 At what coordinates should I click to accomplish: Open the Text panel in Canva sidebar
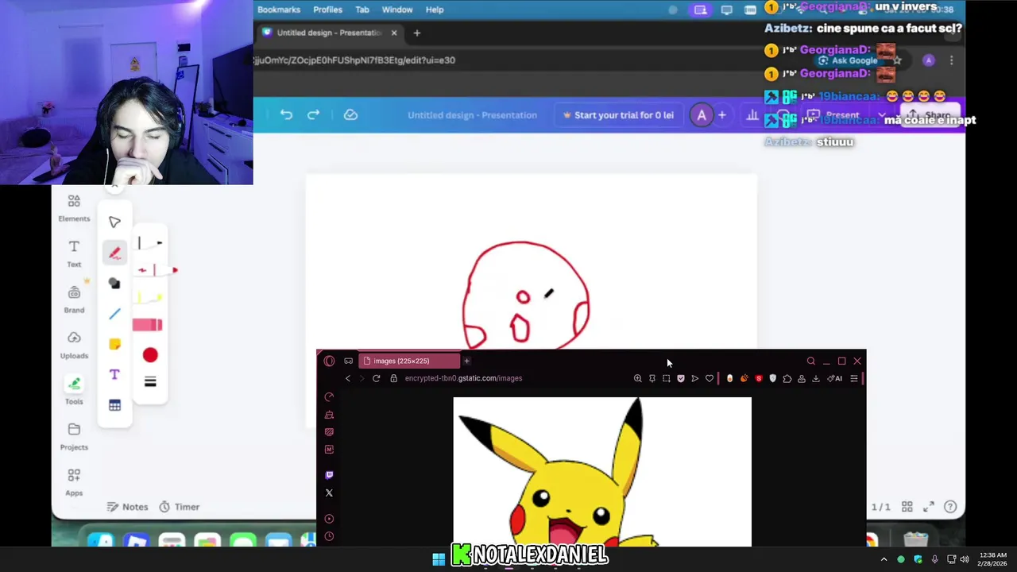(74, 253)
